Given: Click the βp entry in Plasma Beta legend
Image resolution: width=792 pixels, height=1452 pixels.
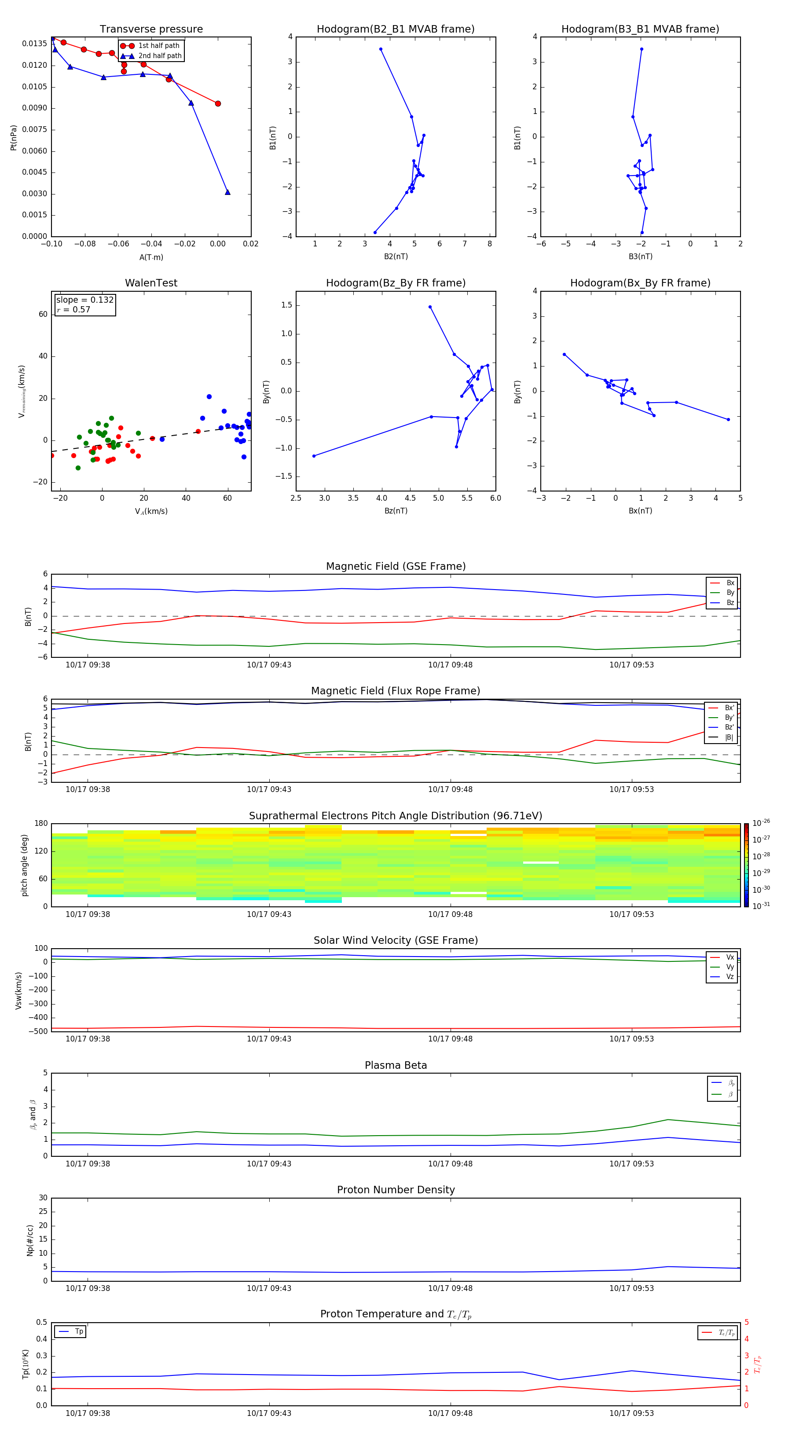Looking at the screenshot, I should coord(722,1082).
